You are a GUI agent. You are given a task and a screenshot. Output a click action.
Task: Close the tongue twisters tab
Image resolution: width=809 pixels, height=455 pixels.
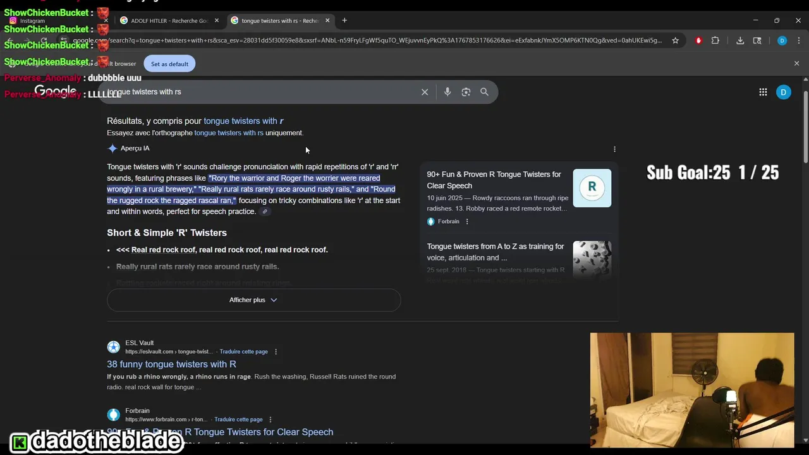click(327, 20)
